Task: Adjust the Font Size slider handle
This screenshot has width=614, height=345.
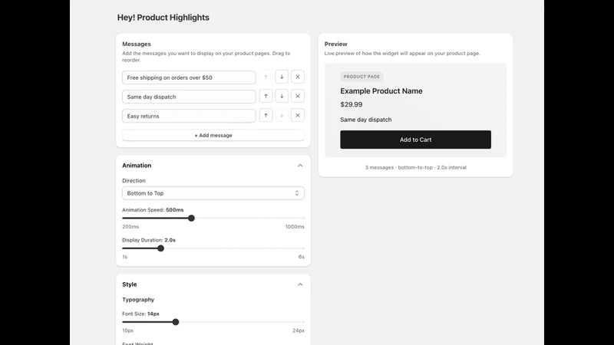Action: tap(176, 322)
